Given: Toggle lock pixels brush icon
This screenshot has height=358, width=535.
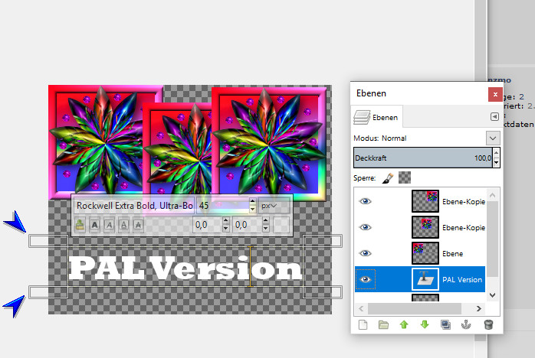Looking at the screenshot, I should point(387,177).
